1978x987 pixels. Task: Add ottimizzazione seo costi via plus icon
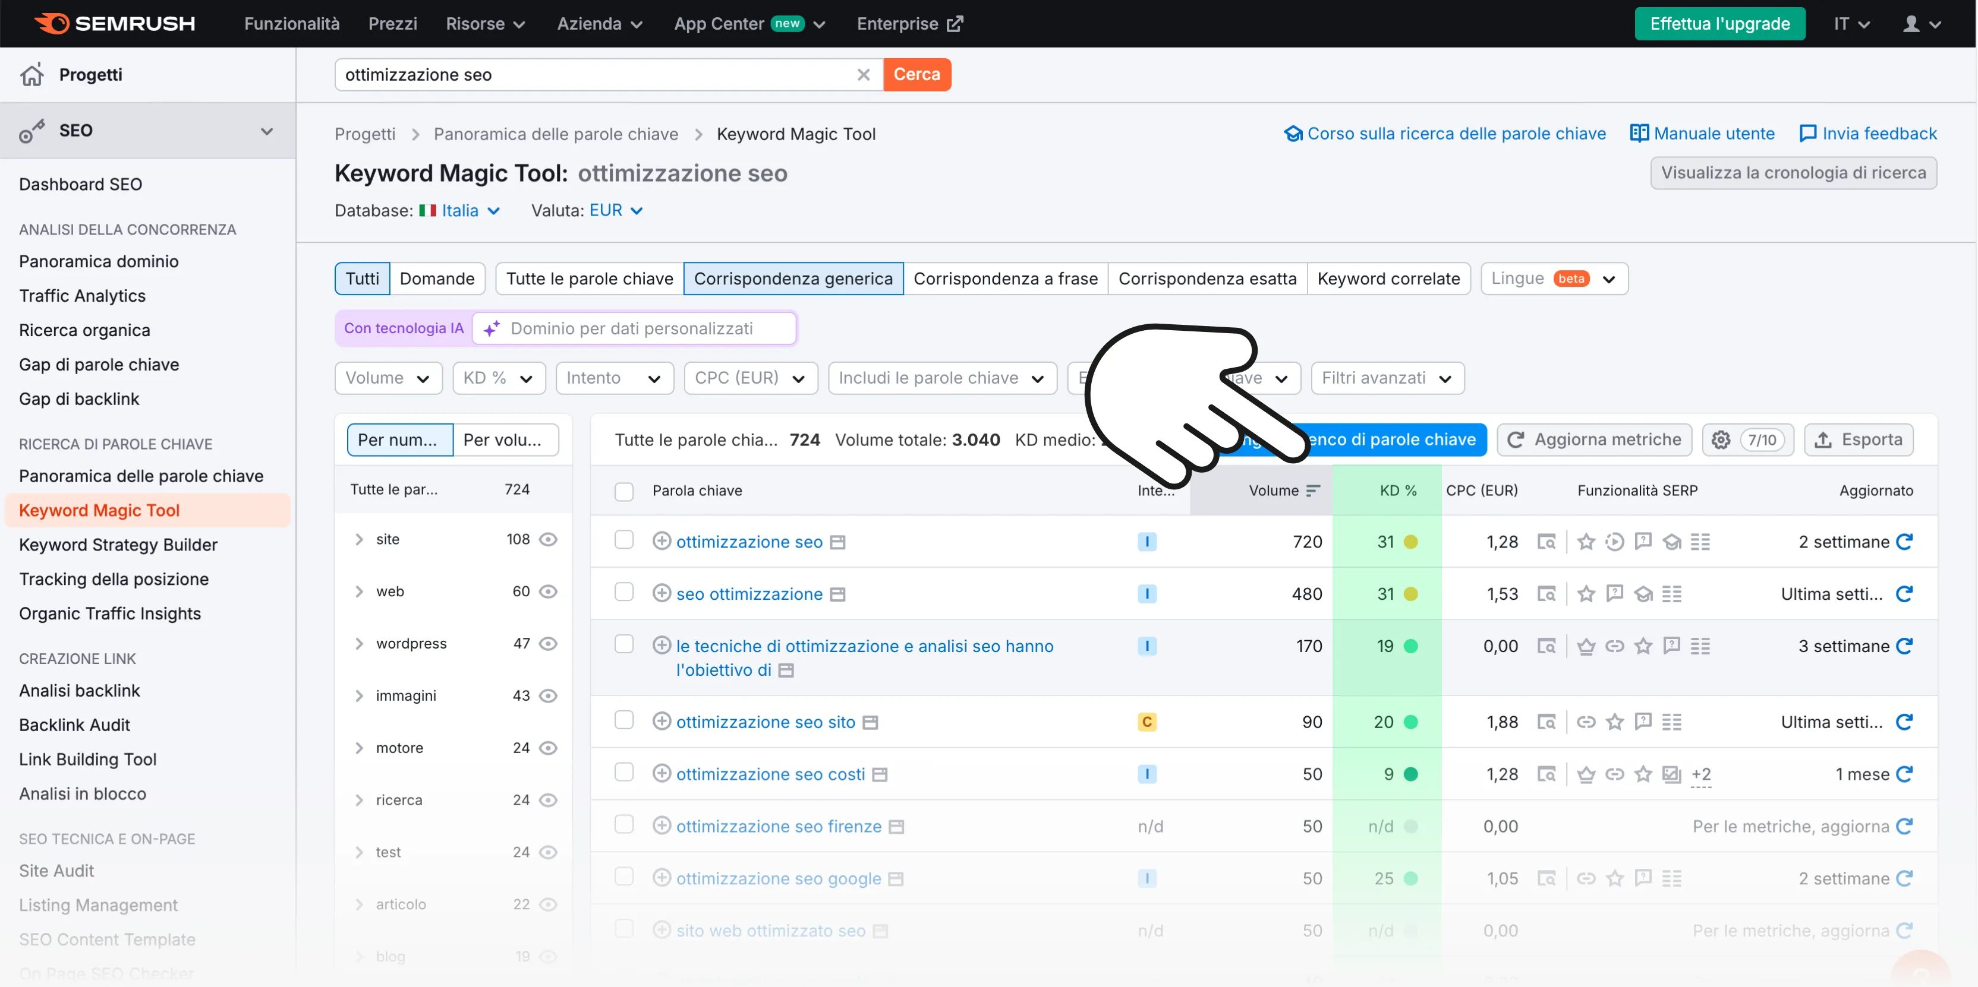pos(661,774)
